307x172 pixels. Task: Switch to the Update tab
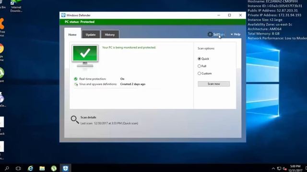(91, 34)
